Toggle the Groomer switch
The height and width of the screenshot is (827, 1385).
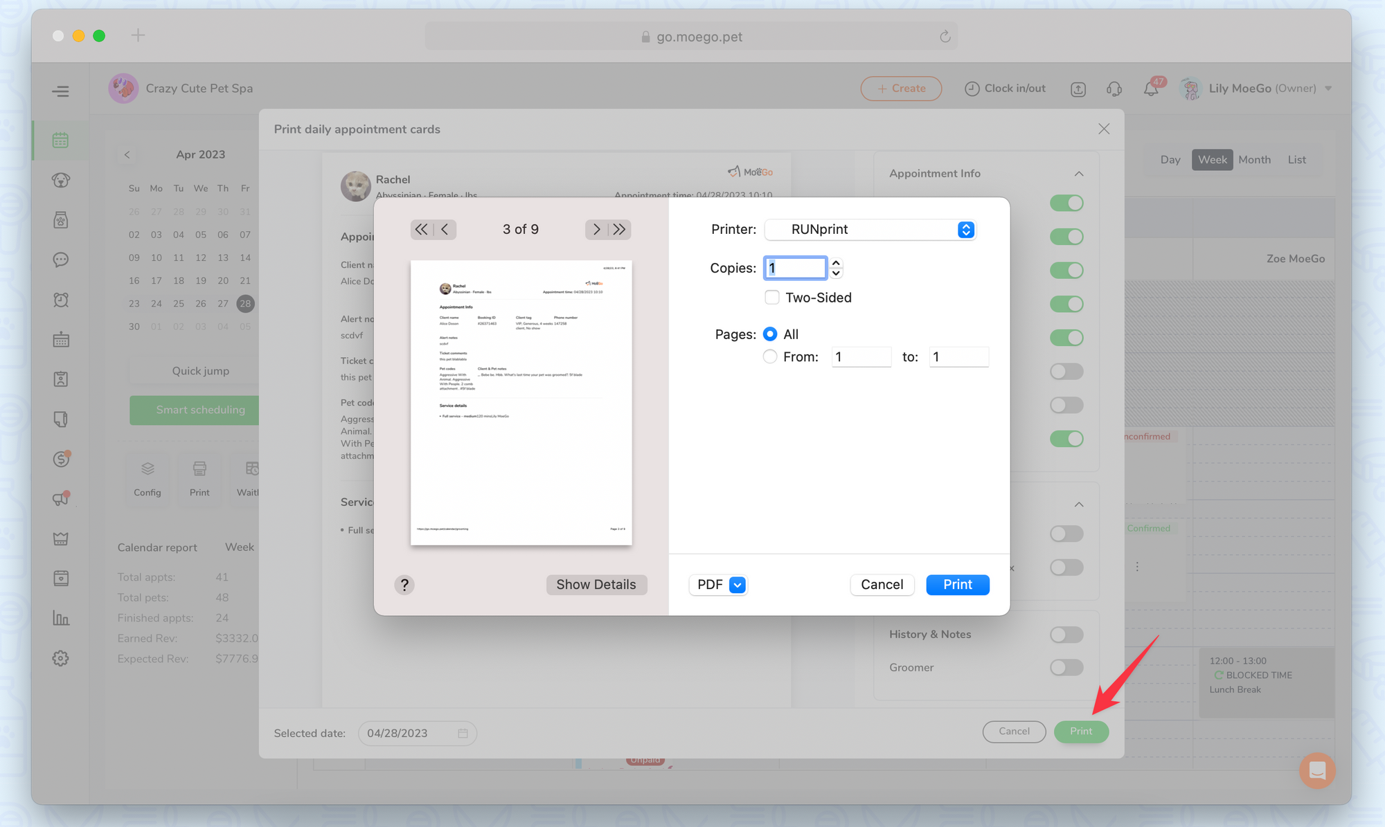point(1066,668)
